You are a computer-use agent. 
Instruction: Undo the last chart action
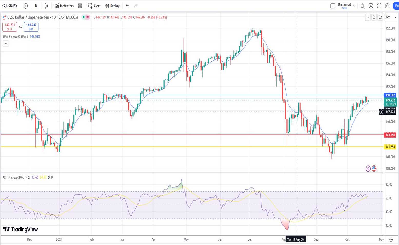[x=128, y=6]
